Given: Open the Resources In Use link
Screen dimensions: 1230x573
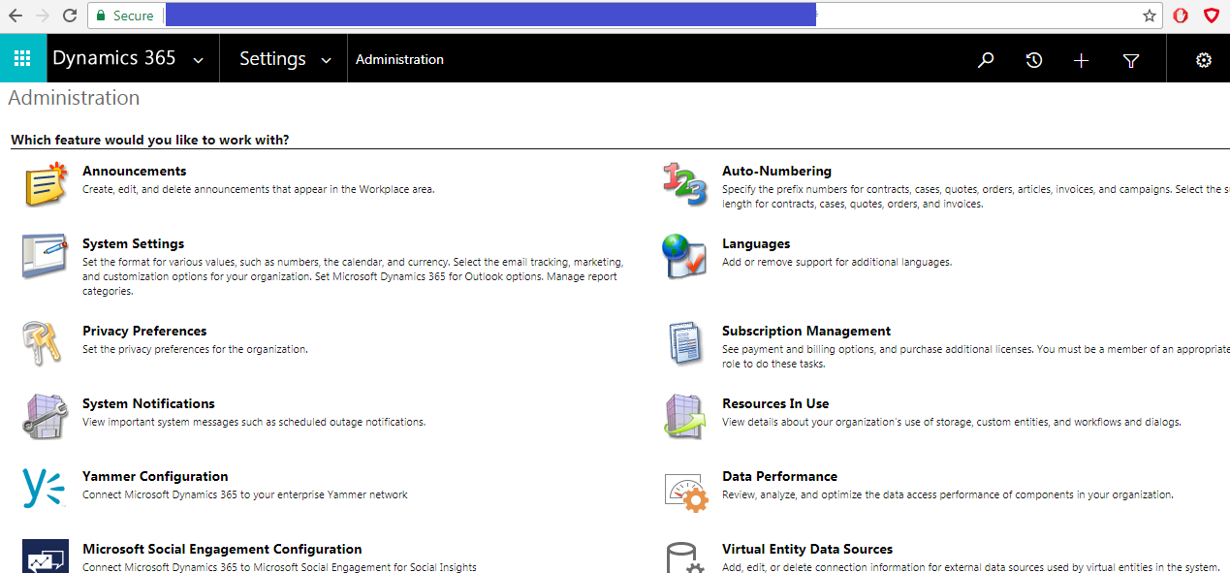Looking at the screenshot, I should click(775, 403).
